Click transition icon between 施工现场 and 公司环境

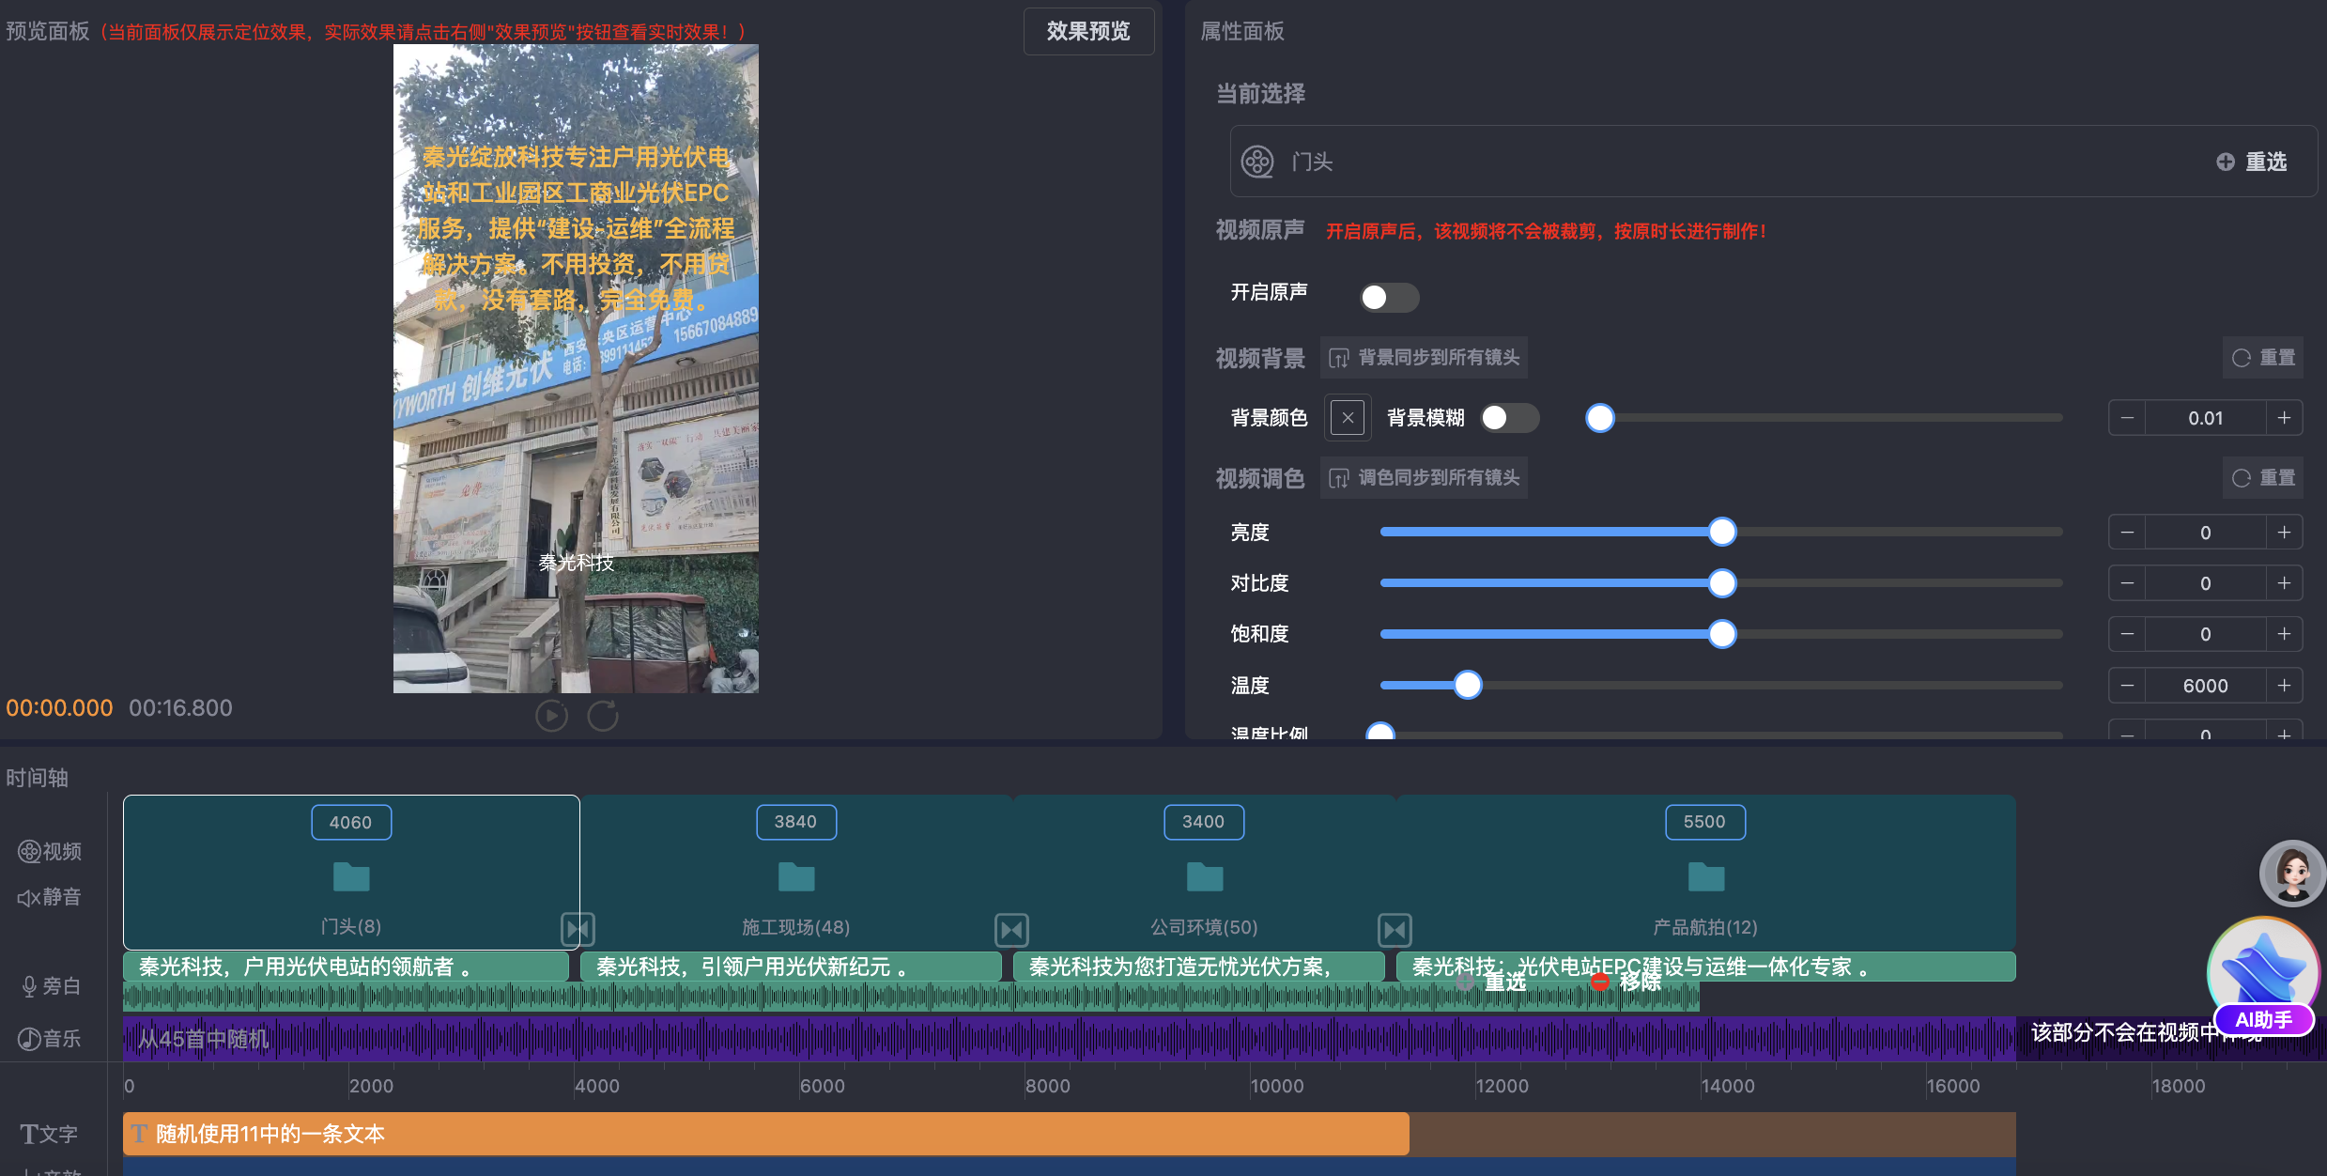pyautogui.click(x=1011, y=930)
